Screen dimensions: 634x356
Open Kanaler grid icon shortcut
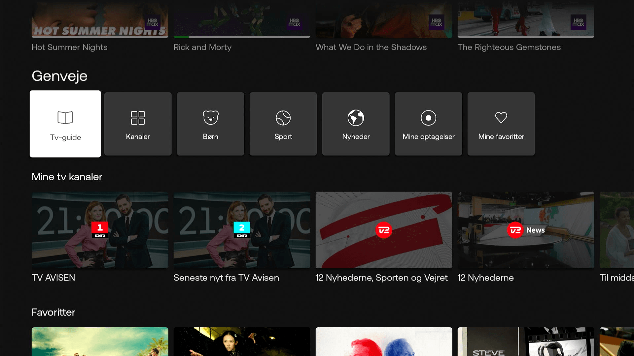point(138,118)
